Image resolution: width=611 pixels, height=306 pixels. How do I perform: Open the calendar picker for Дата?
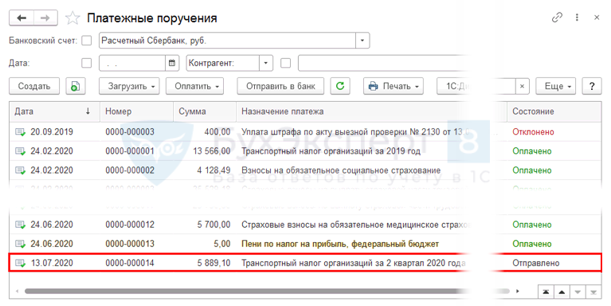(x=172, y=63)
